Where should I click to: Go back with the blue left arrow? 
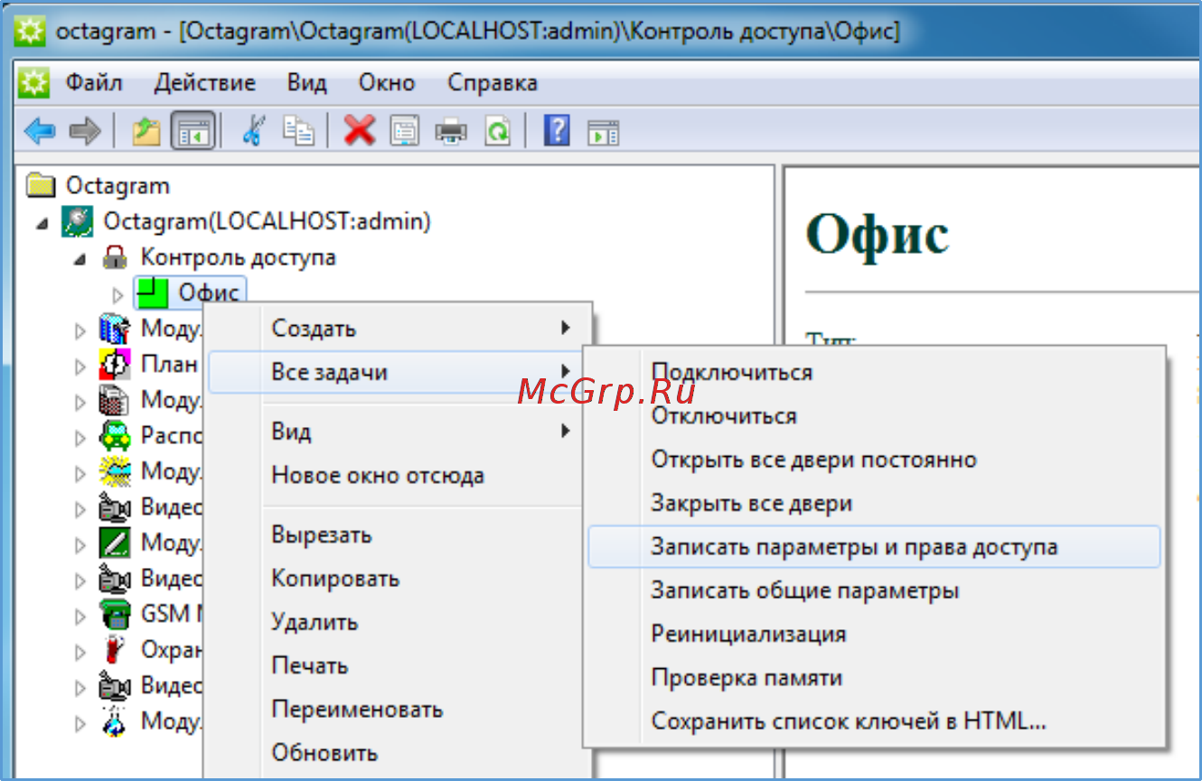tap(40, 132)
